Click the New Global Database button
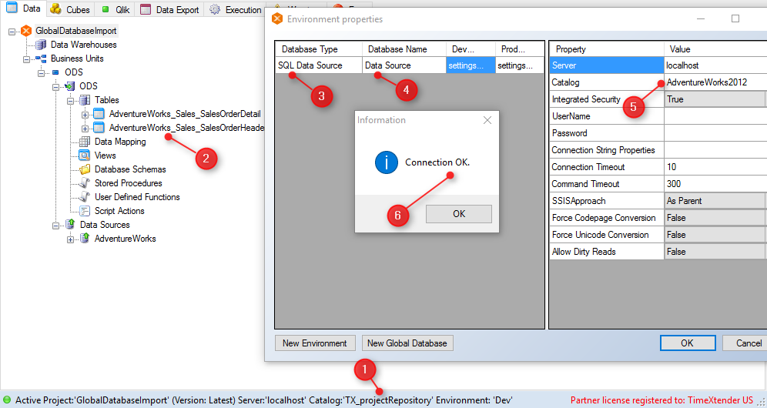Image resolution: width=767 pixels, height=408 pixels. click(407, 343)
